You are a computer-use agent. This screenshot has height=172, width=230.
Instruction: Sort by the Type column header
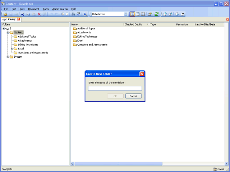162,24
